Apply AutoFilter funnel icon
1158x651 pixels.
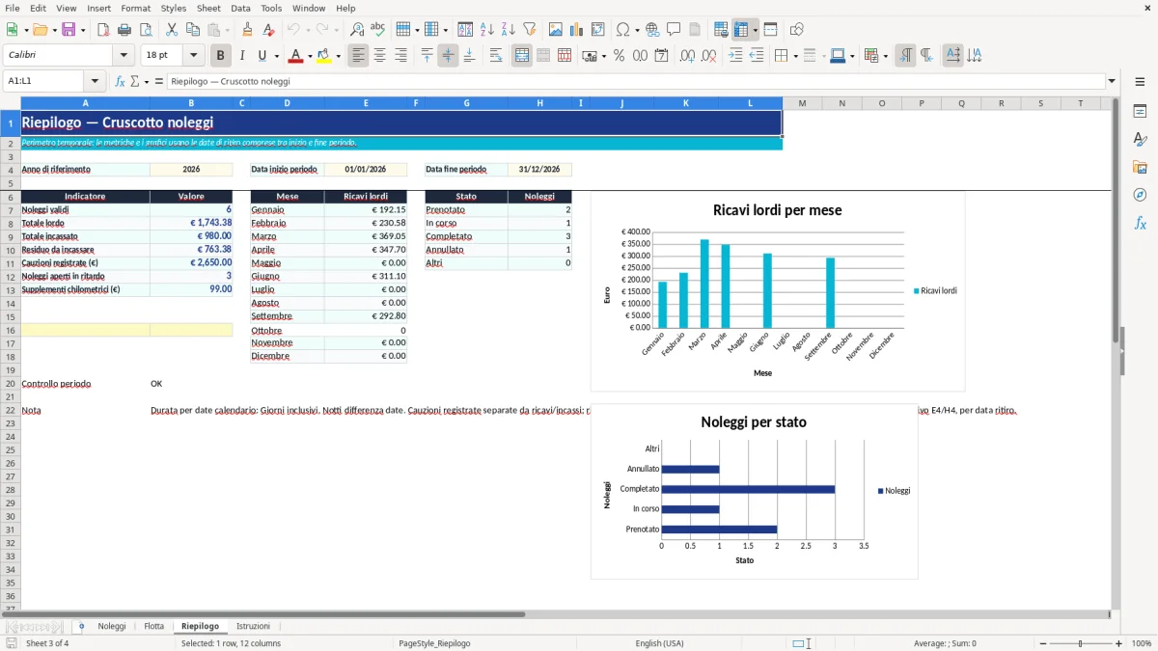[530, 30]
